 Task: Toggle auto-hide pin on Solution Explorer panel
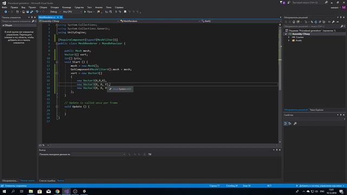341,17
